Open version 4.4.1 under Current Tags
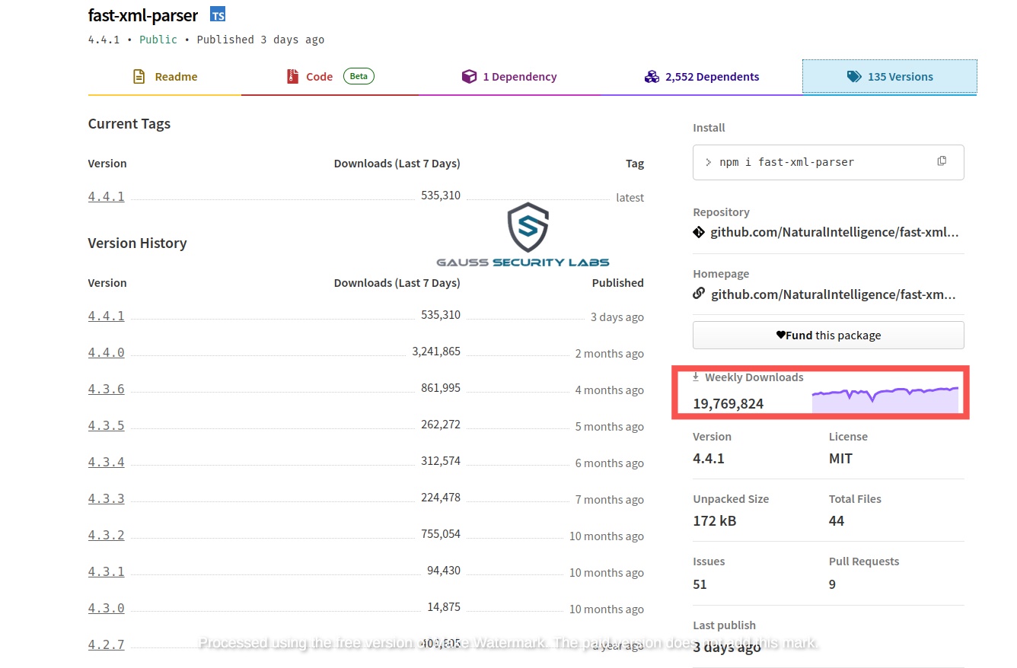The image size is (1017, 668). (107, 196)
